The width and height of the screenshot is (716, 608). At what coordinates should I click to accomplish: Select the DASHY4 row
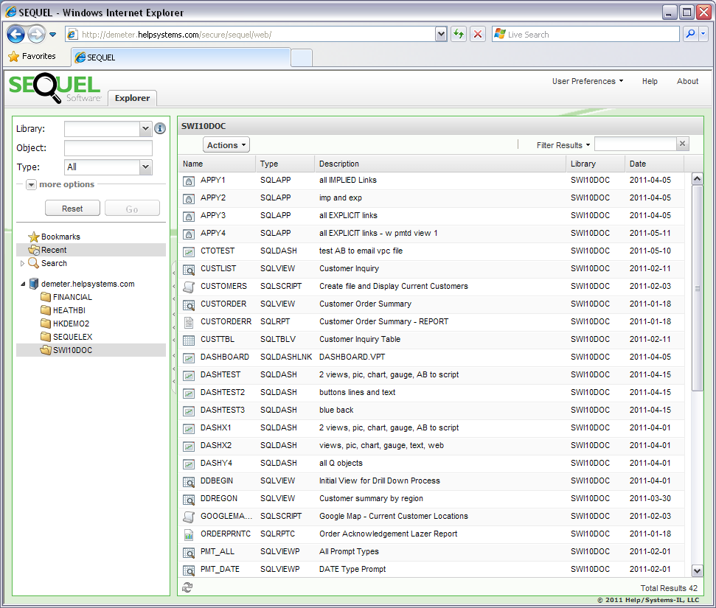[431, 464]
